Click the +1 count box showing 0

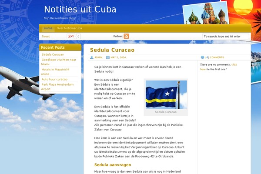tap(78, 36)
